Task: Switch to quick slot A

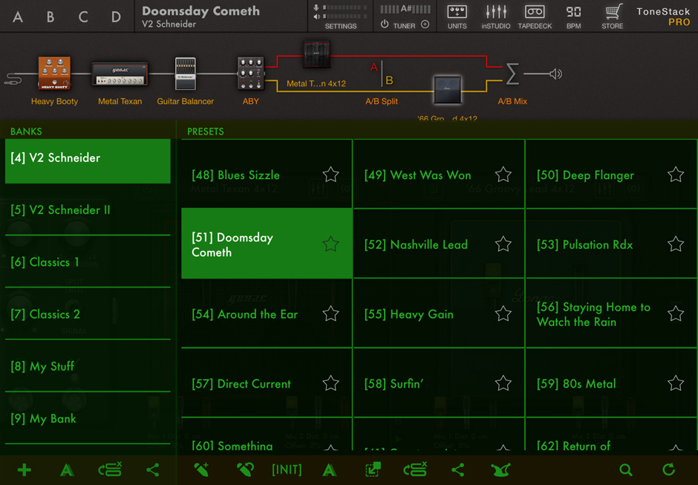Action: click(x=18, y=17)
